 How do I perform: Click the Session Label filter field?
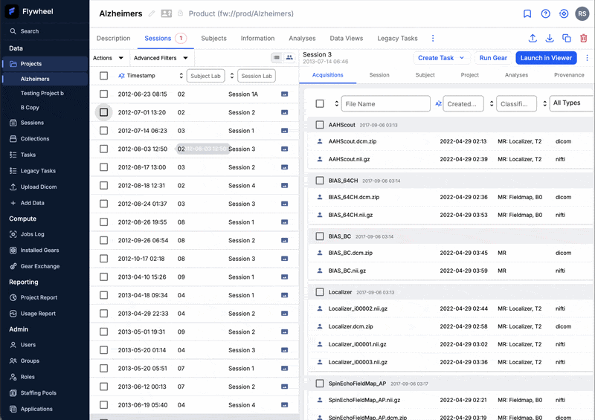(257, 76)
